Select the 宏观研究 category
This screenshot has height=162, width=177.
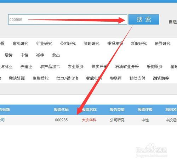(21, 44)
